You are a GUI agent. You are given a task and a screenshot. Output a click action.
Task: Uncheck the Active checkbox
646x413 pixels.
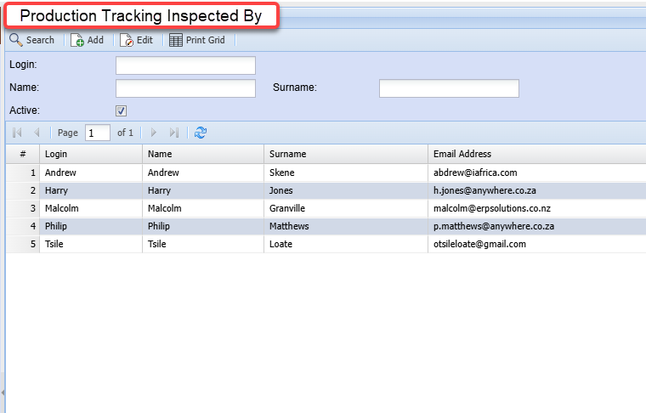click(121, 110)
